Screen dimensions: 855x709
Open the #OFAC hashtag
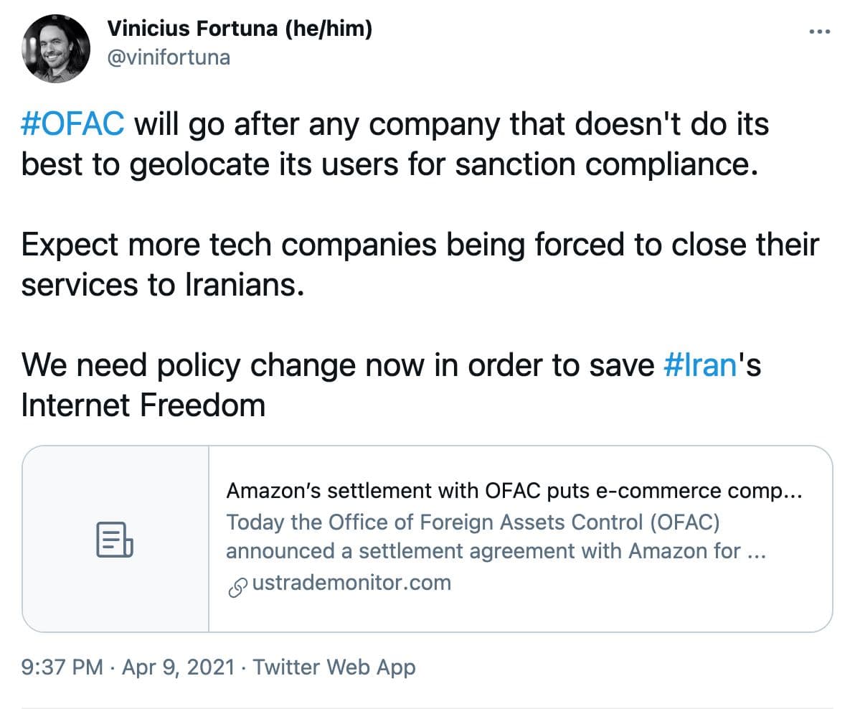click(x=72, y=123)
